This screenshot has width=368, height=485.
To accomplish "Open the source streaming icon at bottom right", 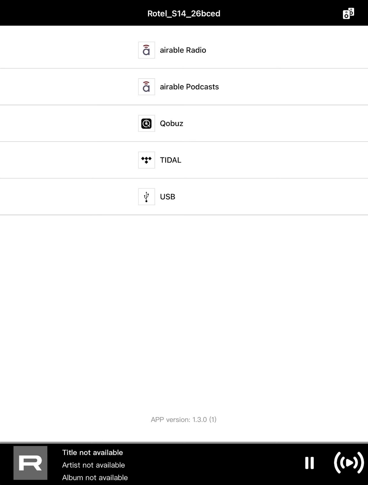I will click(x=349, y=463).
